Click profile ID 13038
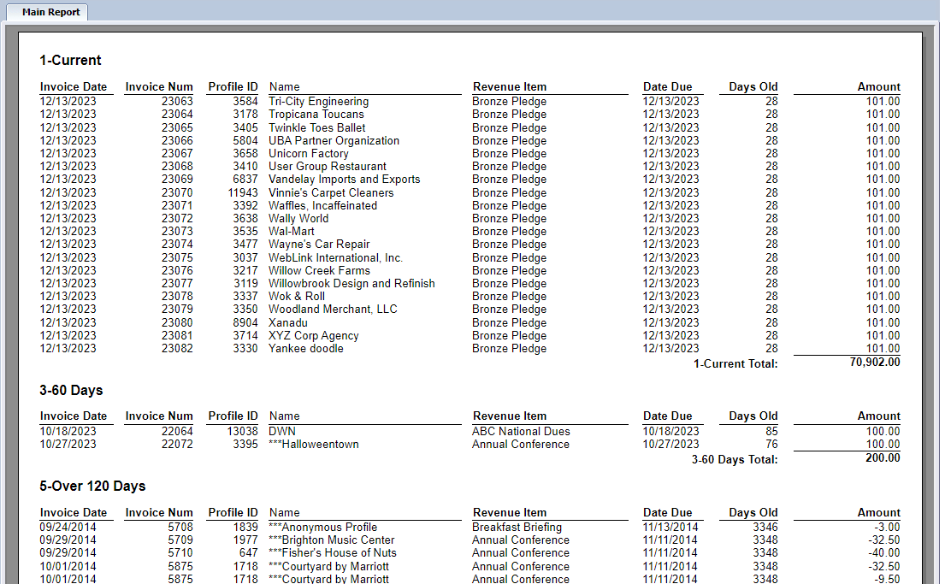This screenshot has height=584, width=945. click(243, 432)
